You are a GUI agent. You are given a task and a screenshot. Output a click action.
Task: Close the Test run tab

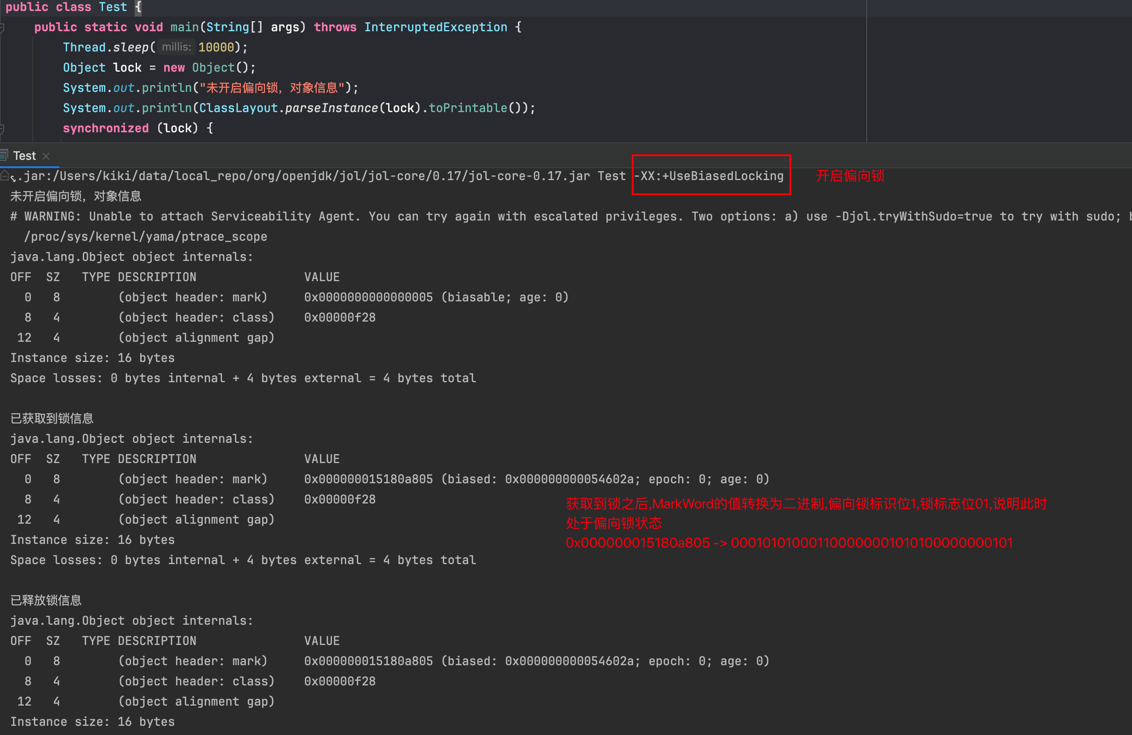point(46,156)
